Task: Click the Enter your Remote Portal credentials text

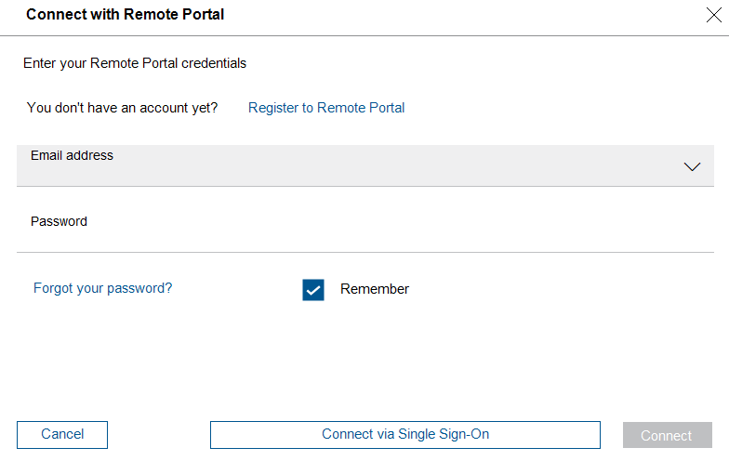Action: pos(135,64)
